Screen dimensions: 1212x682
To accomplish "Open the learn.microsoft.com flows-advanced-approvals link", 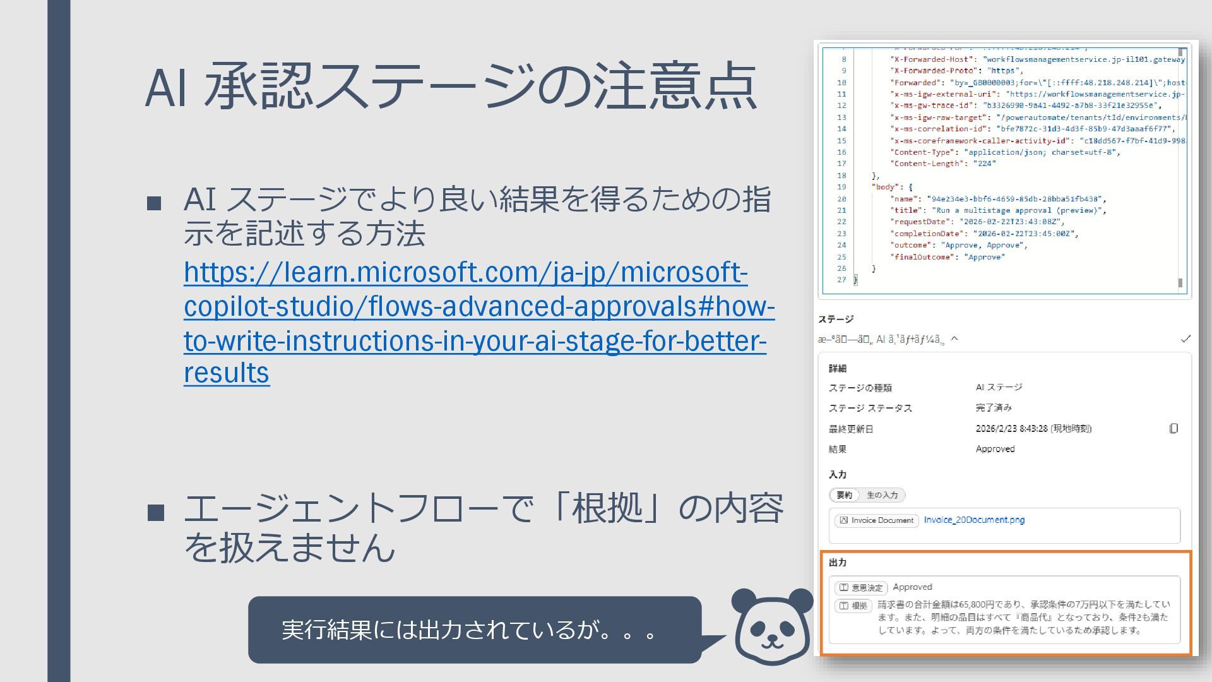I will coord(478,306).
